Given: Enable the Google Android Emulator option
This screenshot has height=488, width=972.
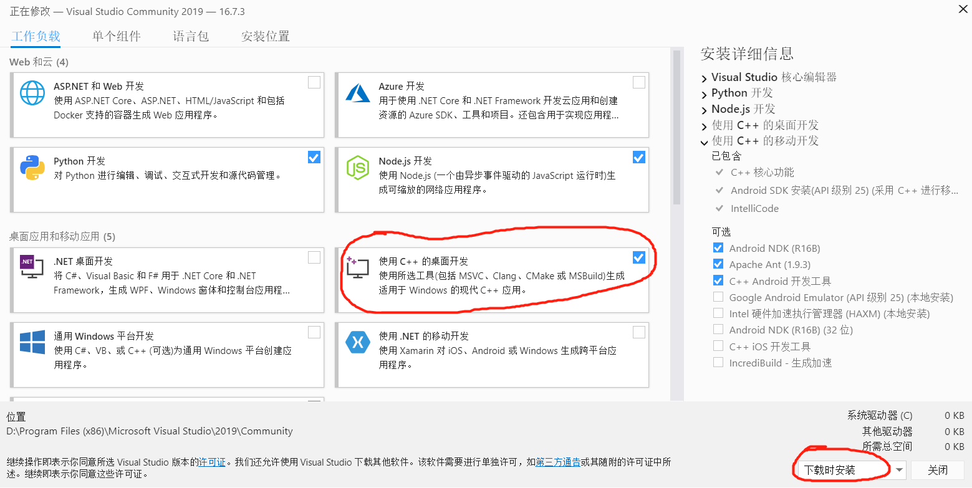Looking at the screenshot, I should 718,297.
